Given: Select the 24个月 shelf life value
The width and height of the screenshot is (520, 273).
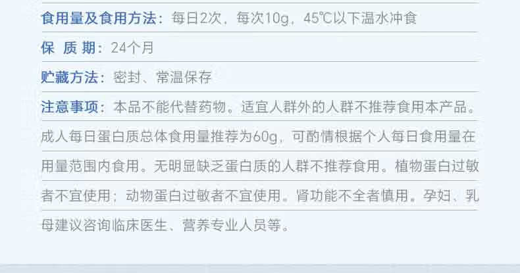Looking at the screenshot, I should click(132, 48).
